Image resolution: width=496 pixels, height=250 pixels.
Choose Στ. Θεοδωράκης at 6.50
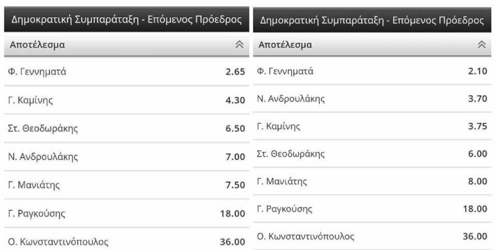(x=235, y=128)
